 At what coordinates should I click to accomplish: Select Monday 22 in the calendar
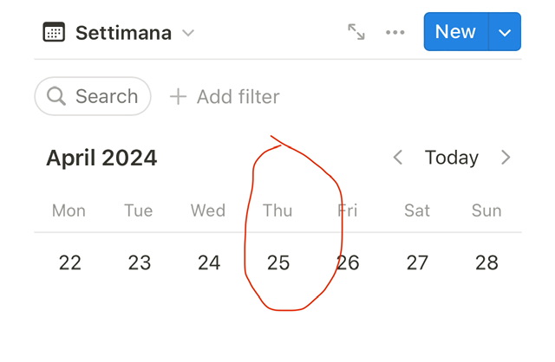pos(69,262)
